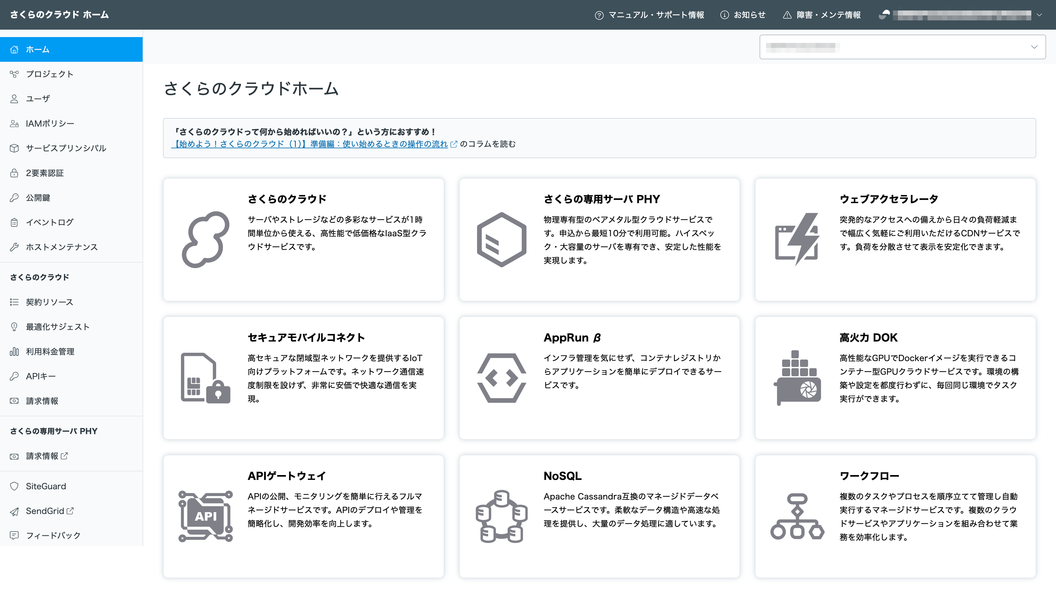1056x598 pixels.
Task: Click the account avatar icon in the header
Action: pos(884,15)
